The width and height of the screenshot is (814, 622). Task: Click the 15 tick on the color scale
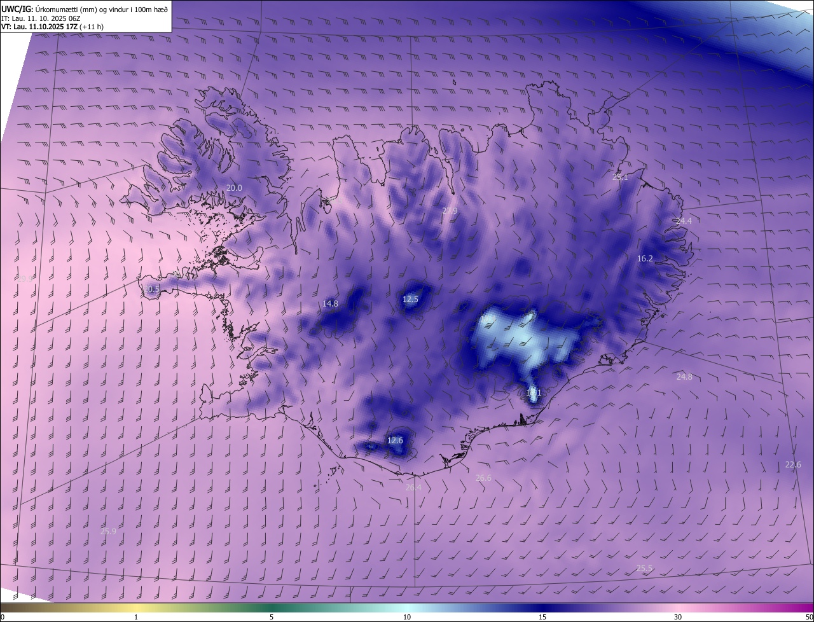[542, 617]
